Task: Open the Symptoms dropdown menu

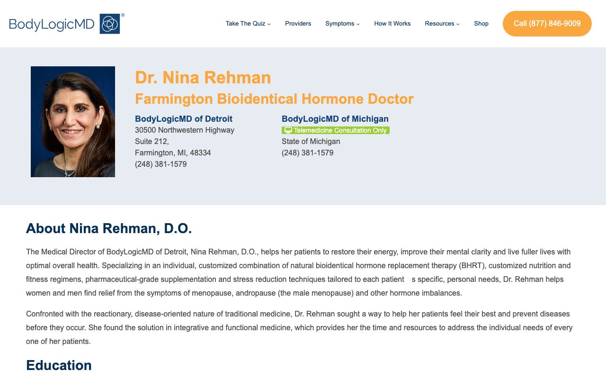Action: (x=340, y=23)
